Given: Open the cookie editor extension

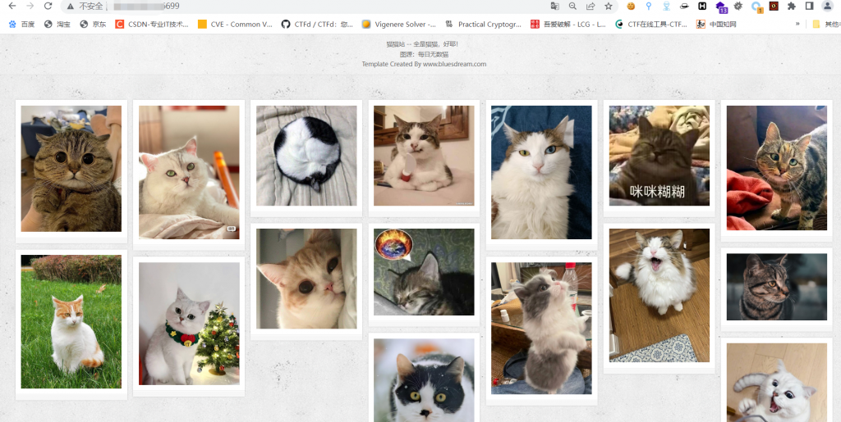Looking at the screenshot, I should [631, 6].
